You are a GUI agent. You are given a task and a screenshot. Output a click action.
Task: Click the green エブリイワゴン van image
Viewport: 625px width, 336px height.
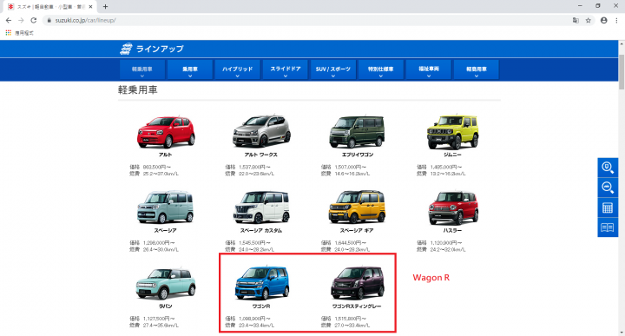[x=357, y=131]
